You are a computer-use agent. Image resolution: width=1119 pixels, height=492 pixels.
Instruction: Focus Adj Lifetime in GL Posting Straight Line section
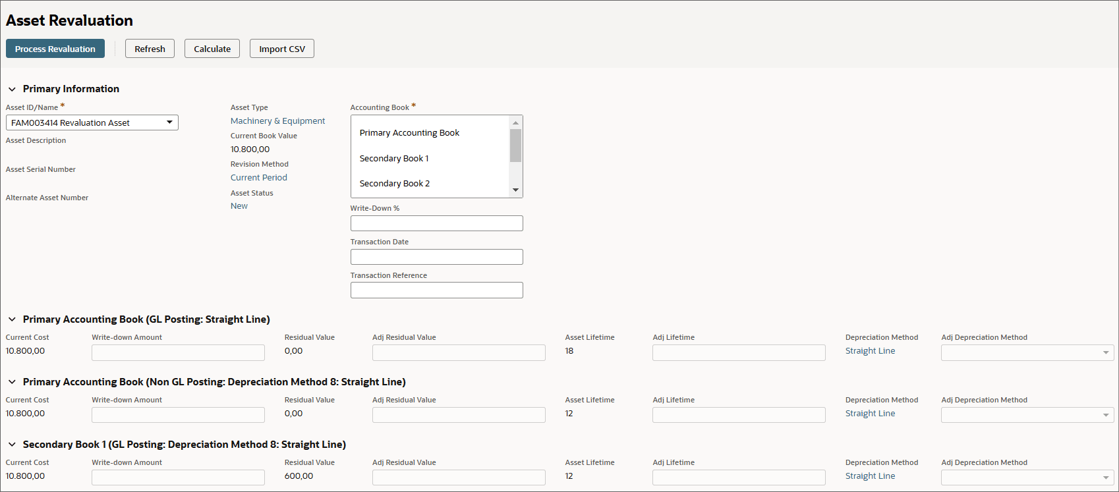739,352
